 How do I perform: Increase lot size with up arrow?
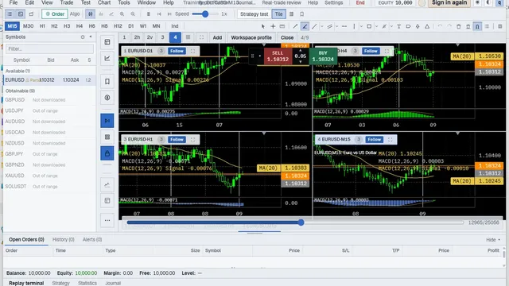[x=301, y=51]
